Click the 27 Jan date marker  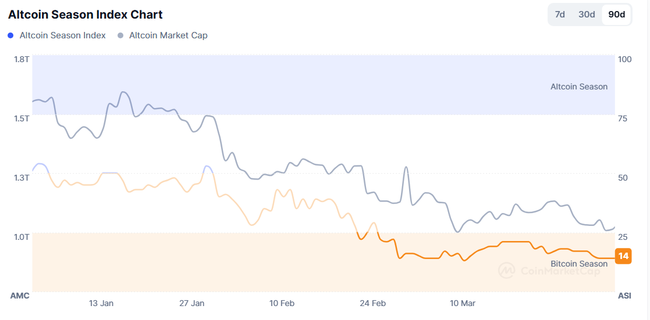coord(191,303)
